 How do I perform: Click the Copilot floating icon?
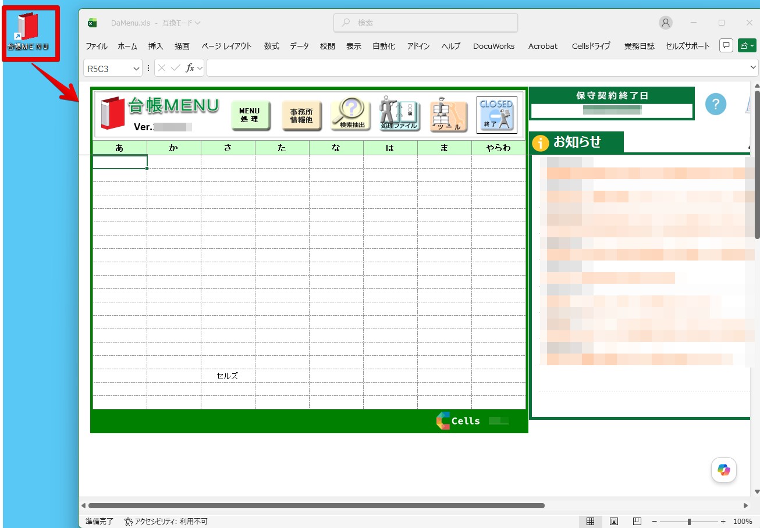click(x=724, y=470)
